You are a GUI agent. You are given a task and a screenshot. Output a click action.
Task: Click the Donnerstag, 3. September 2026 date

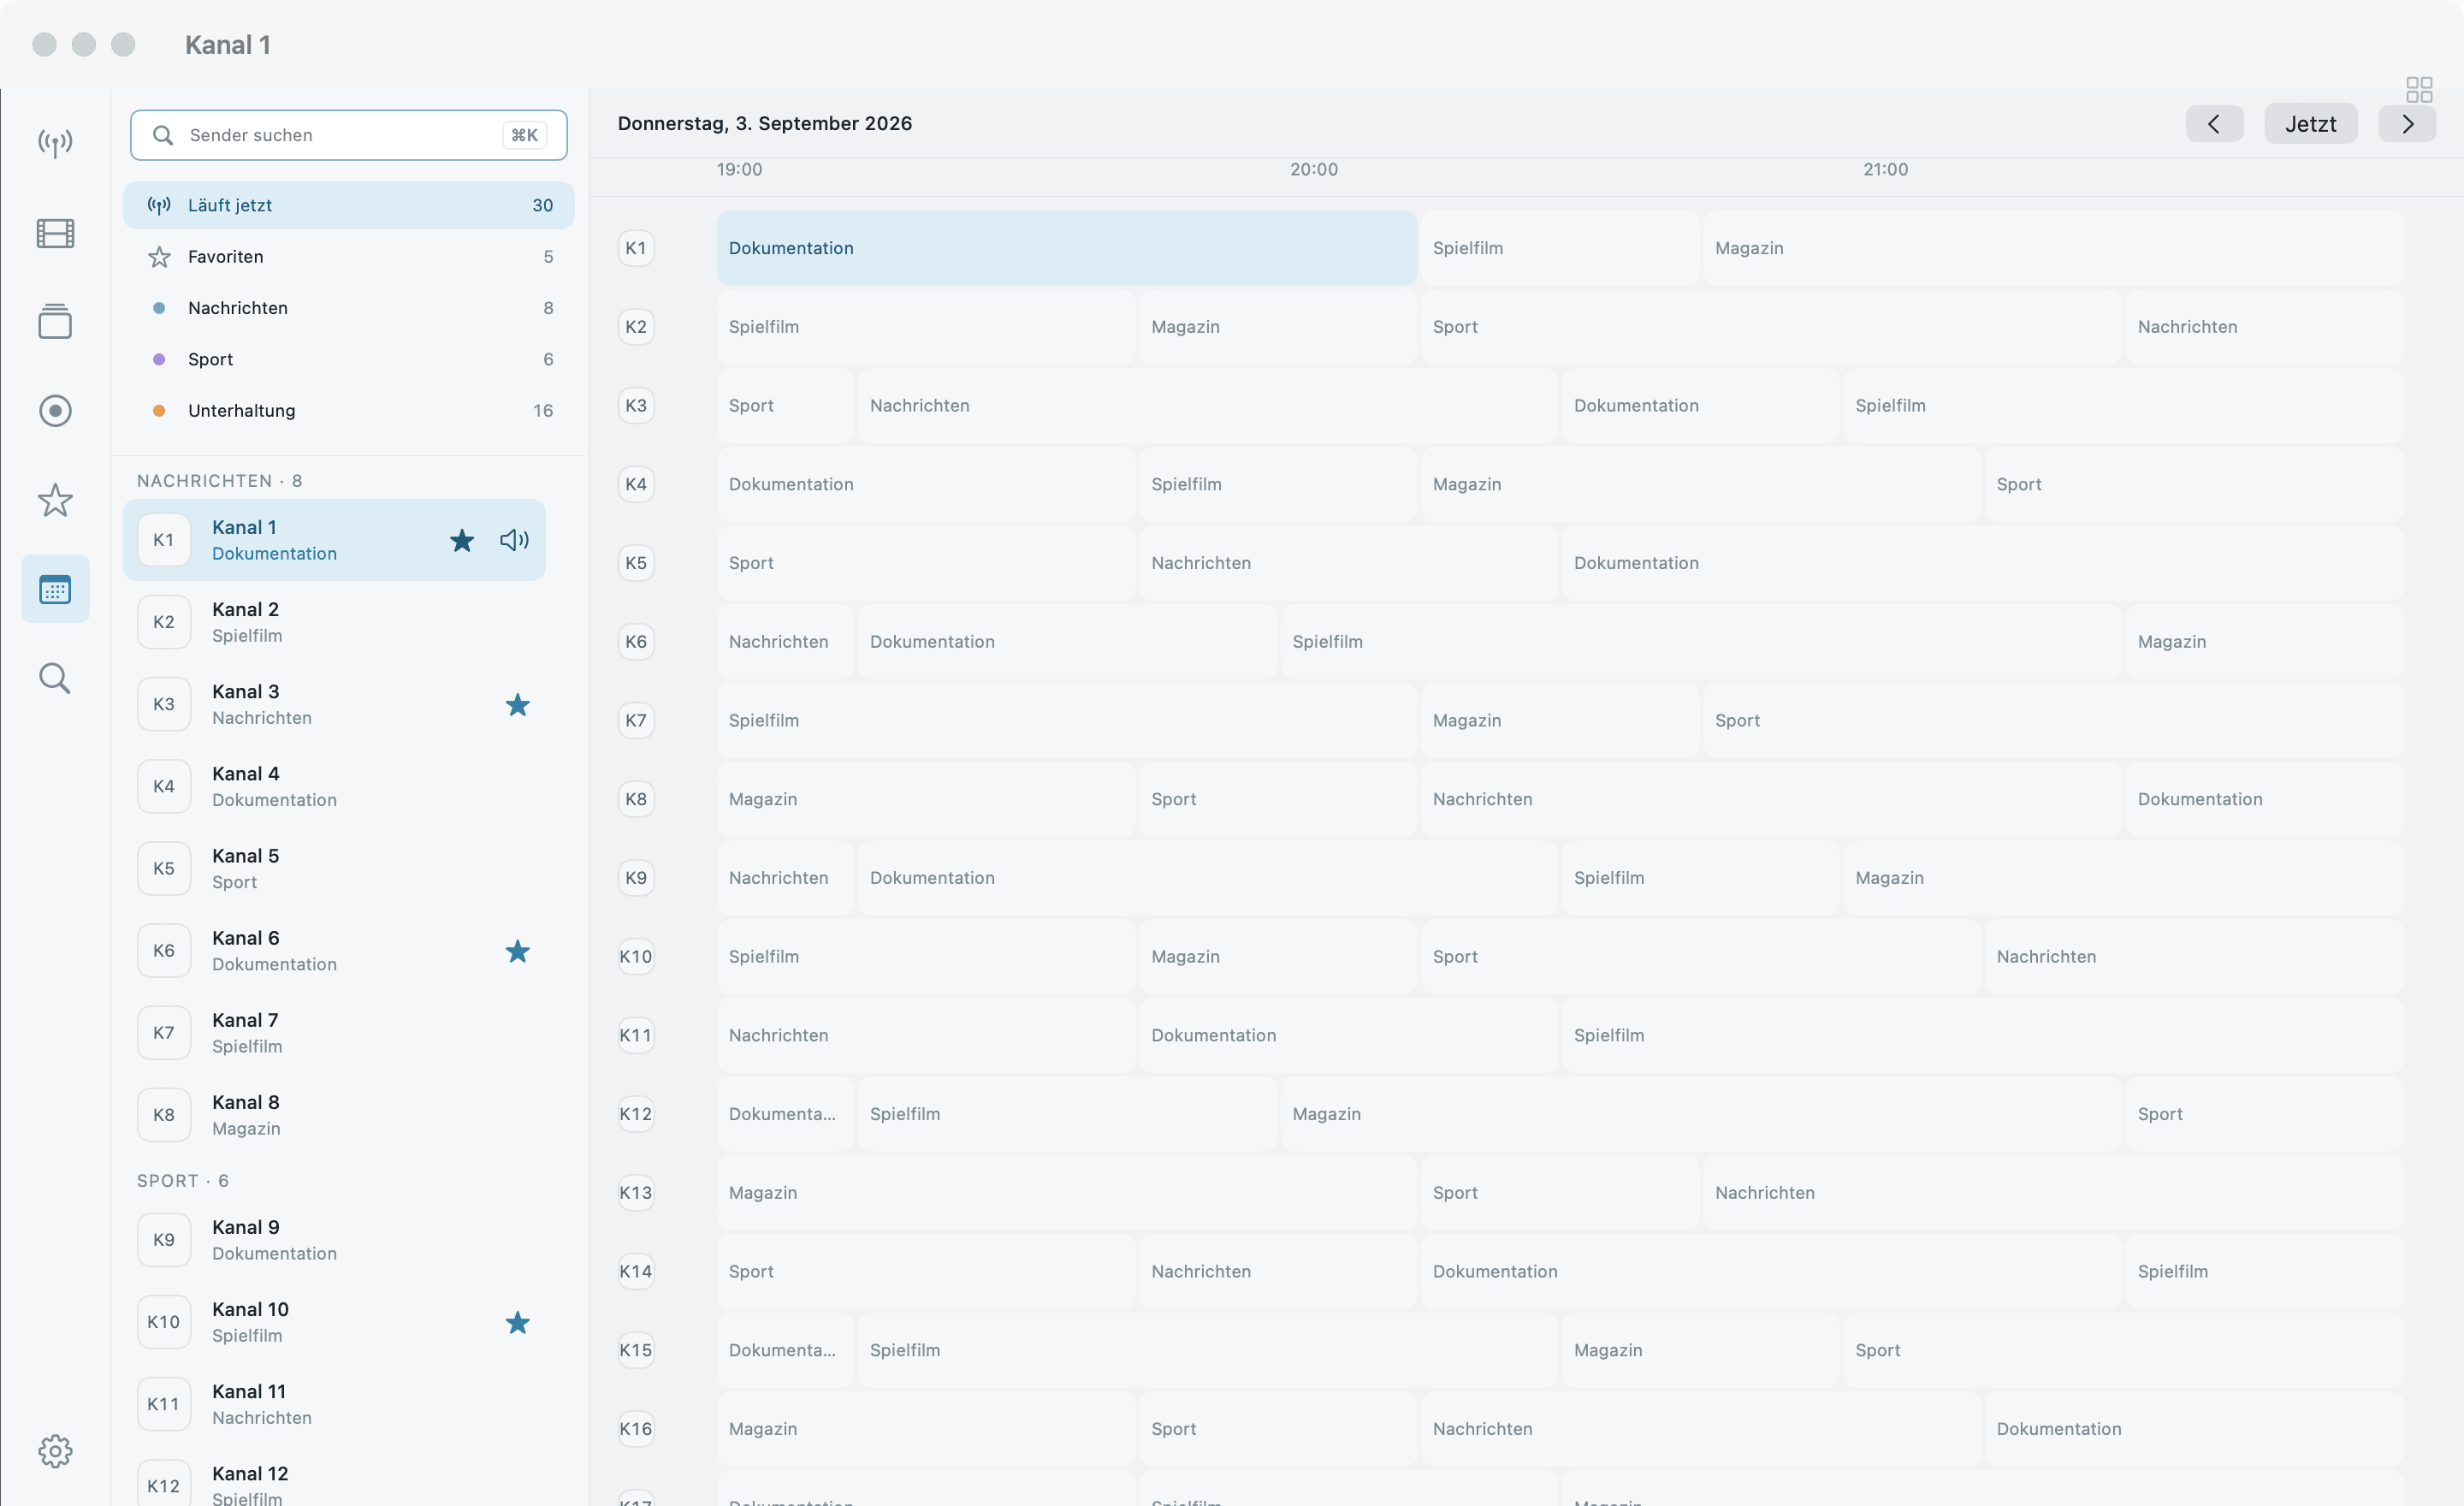click(764, 124)
